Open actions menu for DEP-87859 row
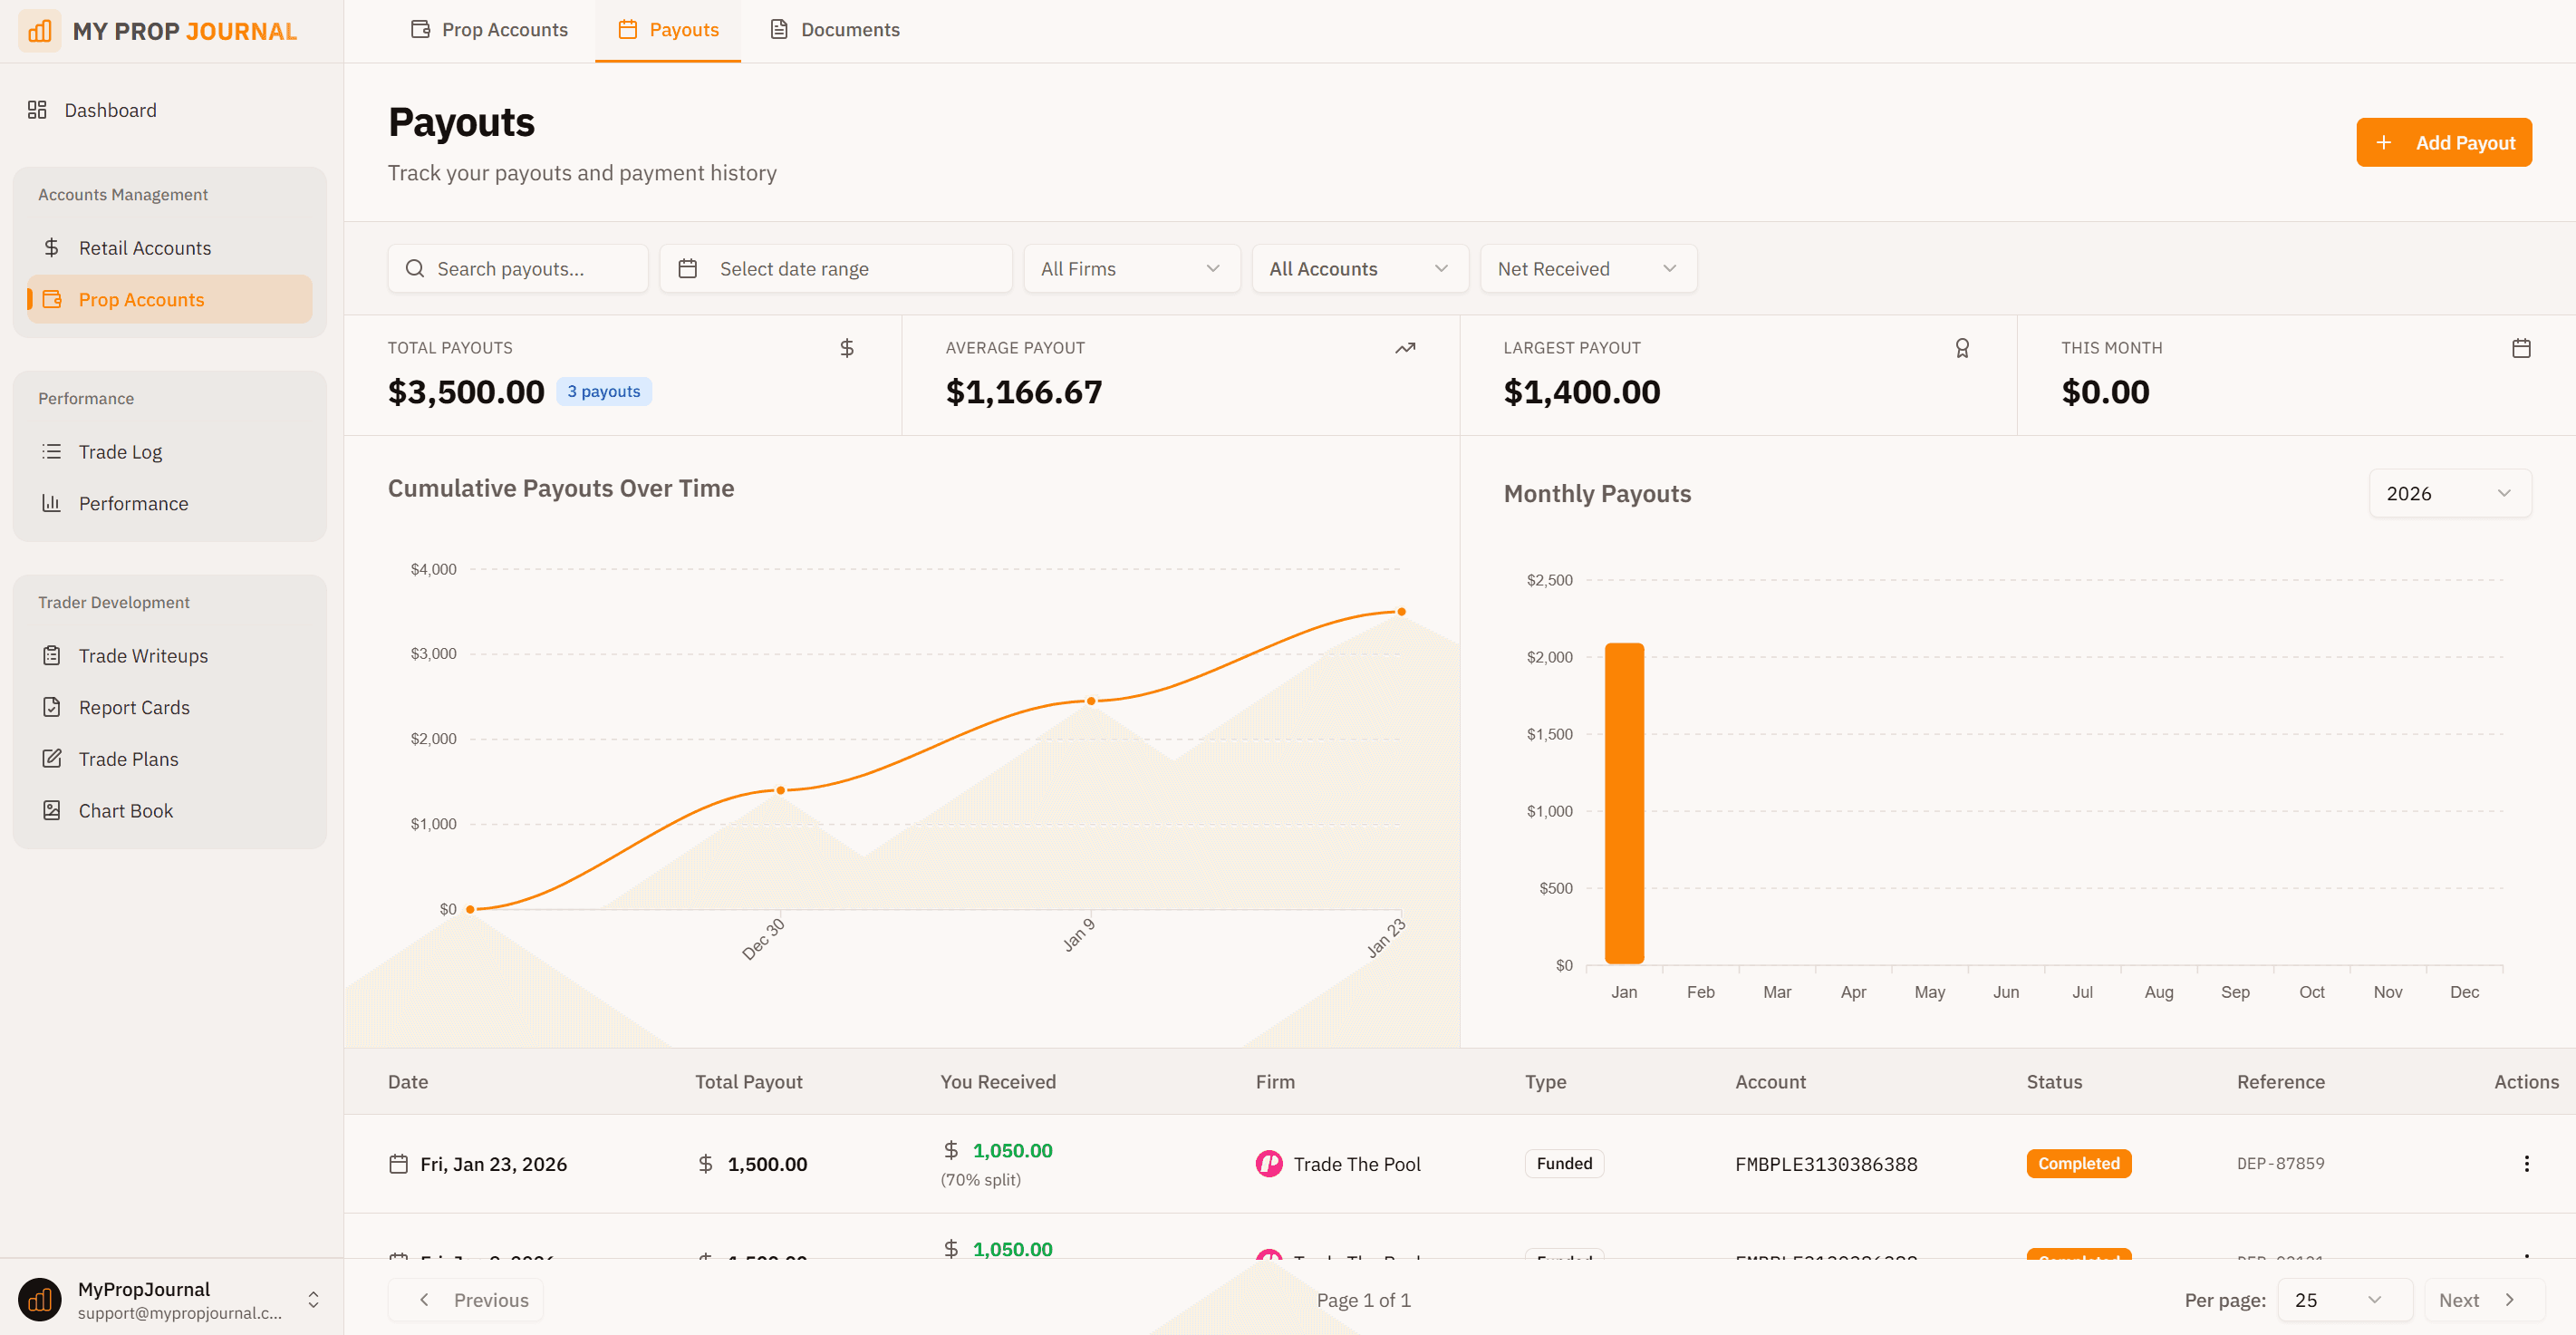 (x=2527, y=1164)
